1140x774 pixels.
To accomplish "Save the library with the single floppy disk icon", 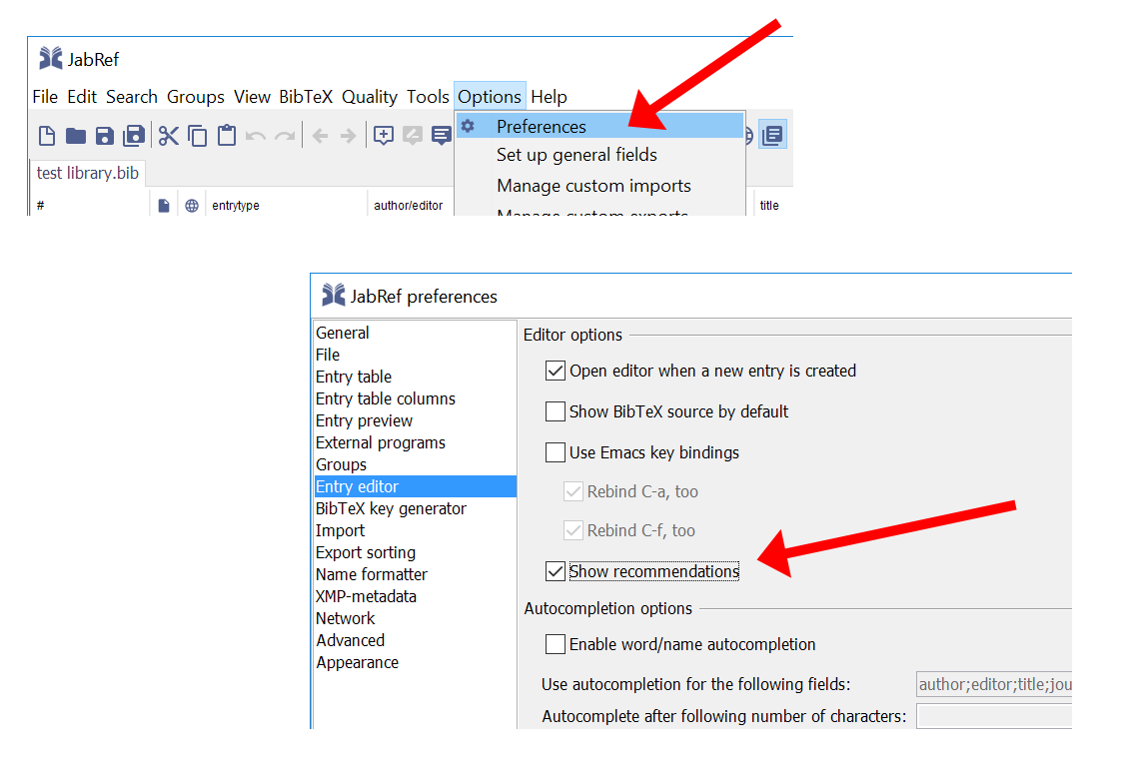I will 105,136.
